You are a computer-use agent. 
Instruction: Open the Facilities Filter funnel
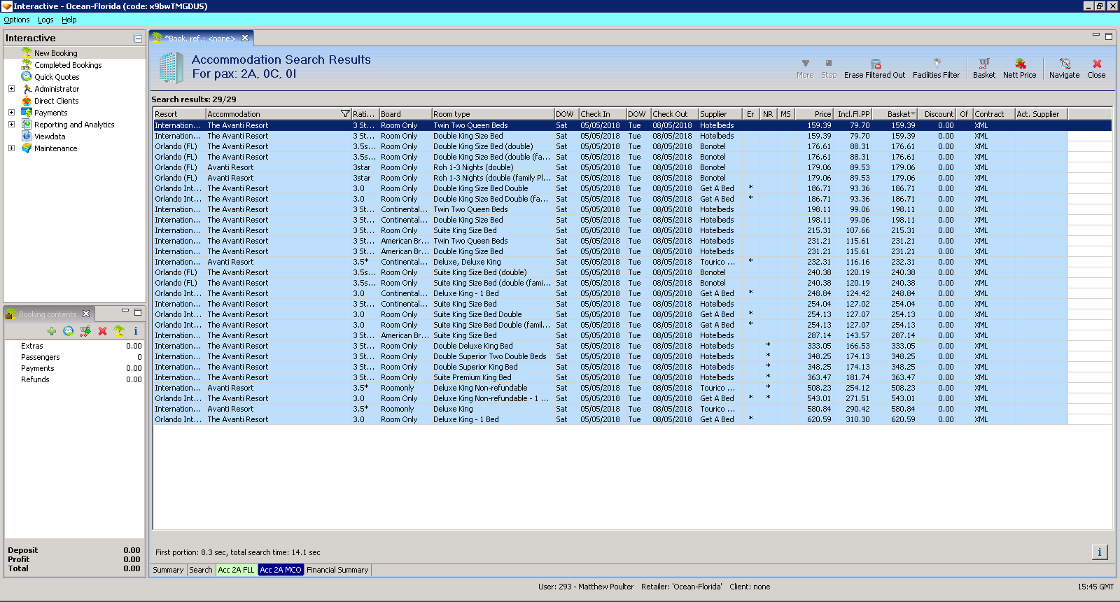click(937, 63)
